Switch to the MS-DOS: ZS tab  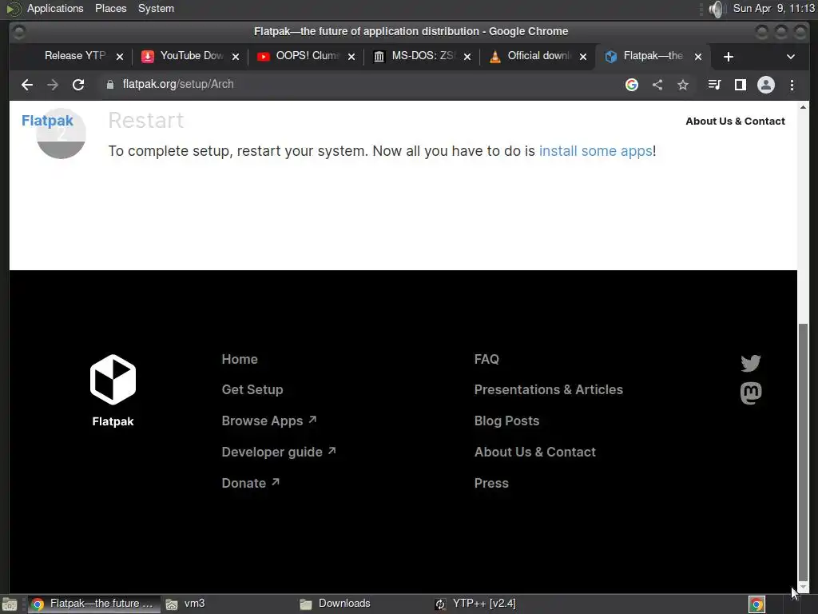tap(422, 56)
